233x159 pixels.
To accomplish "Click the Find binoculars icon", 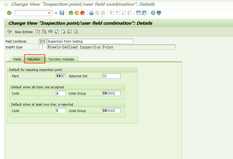I will click(x=97, y=13).
